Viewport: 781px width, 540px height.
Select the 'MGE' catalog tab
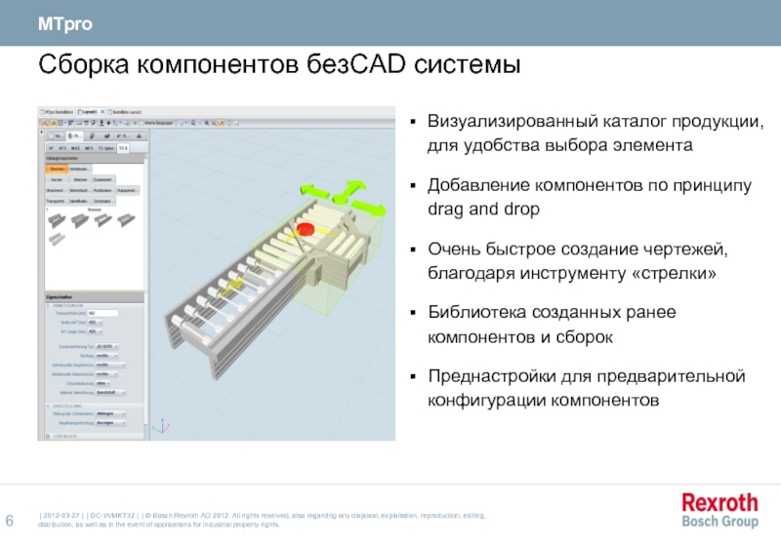(75, 148)
